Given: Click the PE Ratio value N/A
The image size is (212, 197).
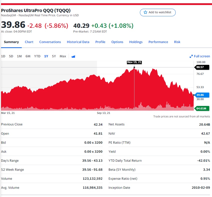Looking at the screenshot, I should (207, 143).
